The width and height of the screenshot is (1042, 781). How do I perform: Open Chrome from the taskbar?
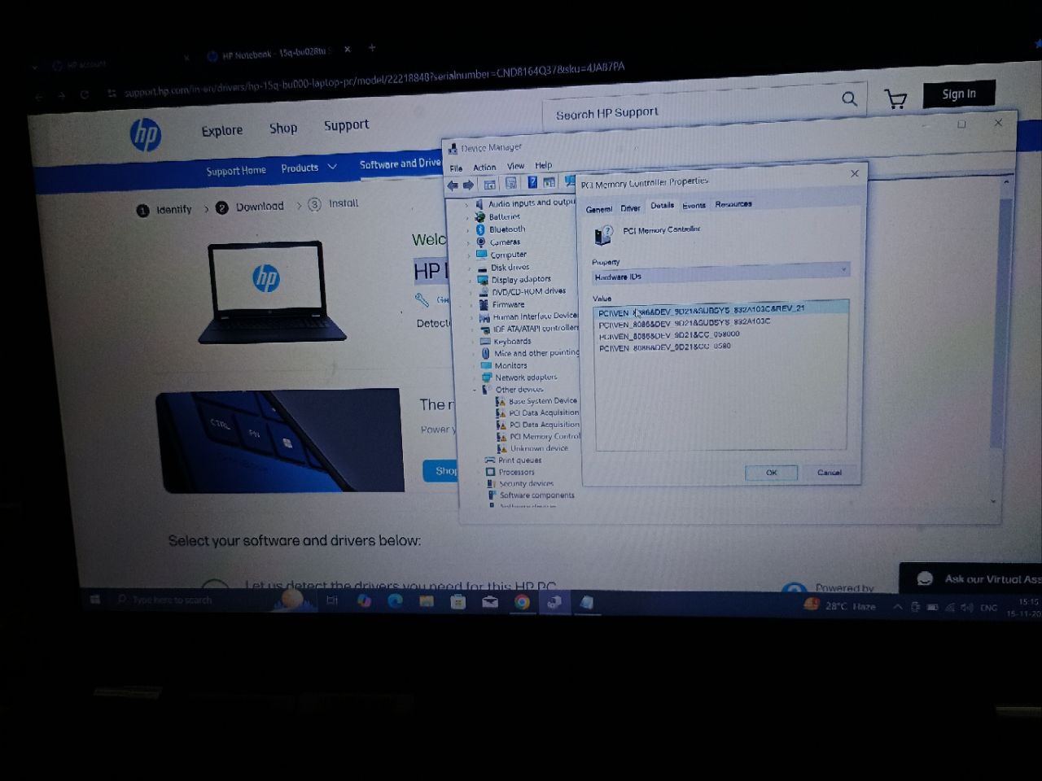[x=522, y=602]
